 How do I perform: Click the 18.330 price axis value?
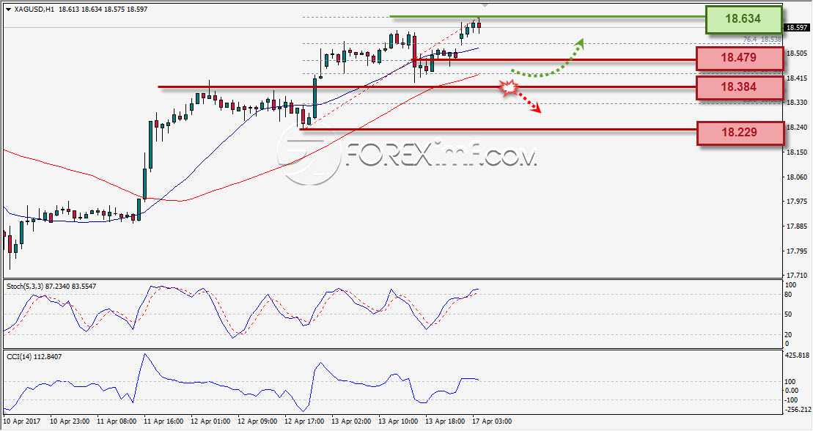point(797,103)
